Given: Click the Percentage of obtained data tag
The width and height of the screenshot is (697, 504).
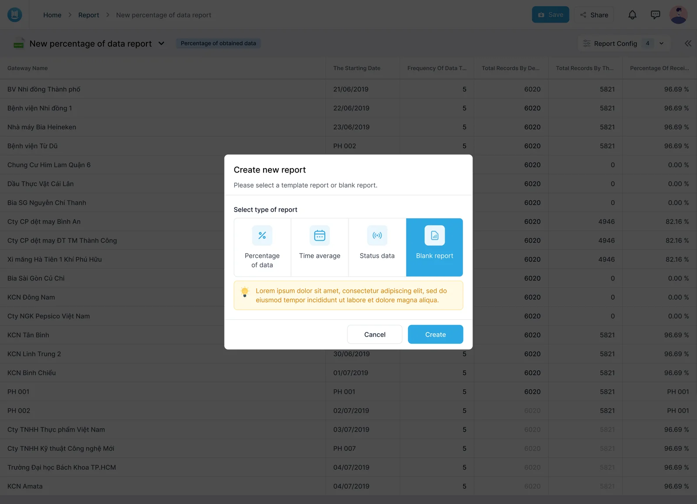Looking at the screenshot, I should [218, 43].
